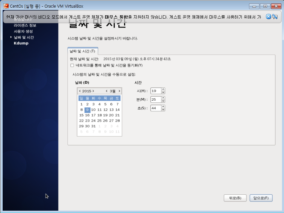
Task: Click the minute input field
Action: [156, 99]
